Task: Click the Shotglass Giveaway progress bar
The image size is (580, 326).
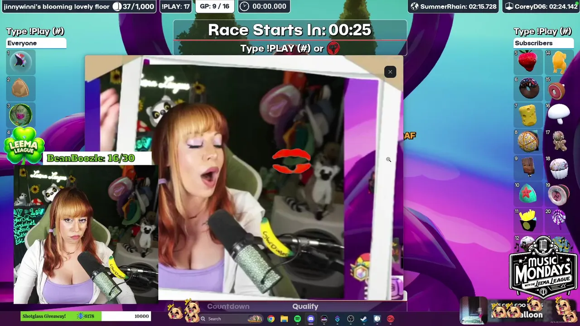Action: click(85, 316)
